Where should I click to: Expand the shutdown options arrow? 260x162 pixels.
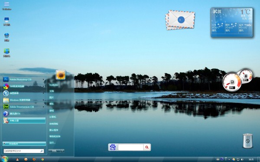62,151
